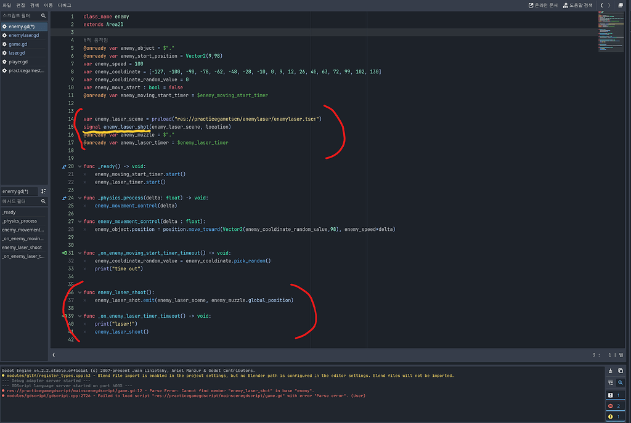This screenshot has height=423, width=631.
Task: Click the Blend file import warning message
Action: 229,376
